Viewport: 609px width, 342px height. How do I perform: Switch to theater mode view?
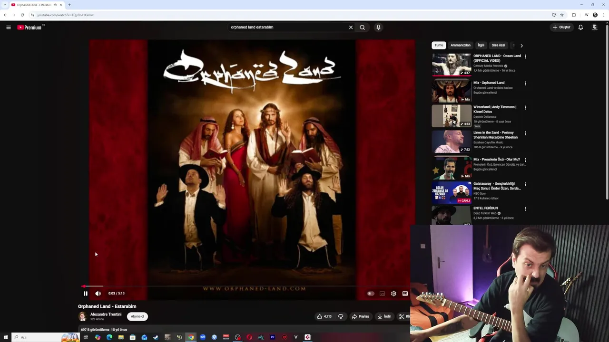coord(405,294)
